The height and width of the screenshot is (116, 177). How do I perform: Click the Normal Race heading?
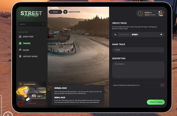coord(61,88)
